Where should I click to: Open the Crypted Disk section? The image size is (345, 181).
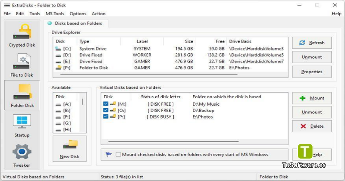click(22, 35)
